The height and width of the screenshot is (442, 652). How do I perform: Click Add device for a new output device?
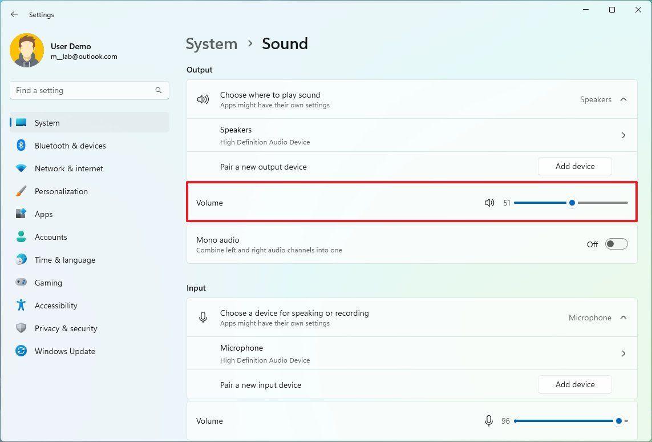coord(574,166)
